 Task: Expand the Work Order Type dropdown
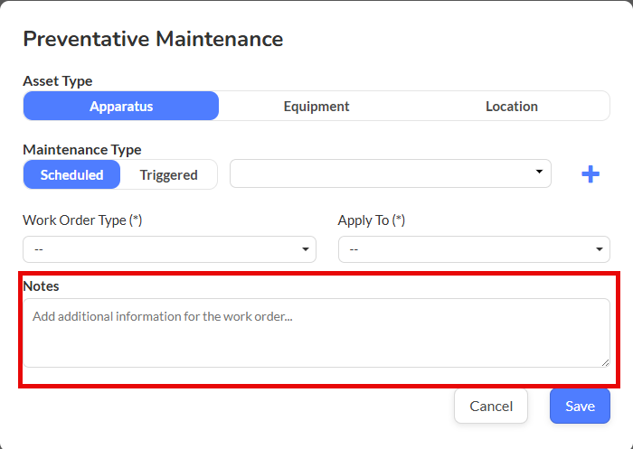(x=169, y=249)
